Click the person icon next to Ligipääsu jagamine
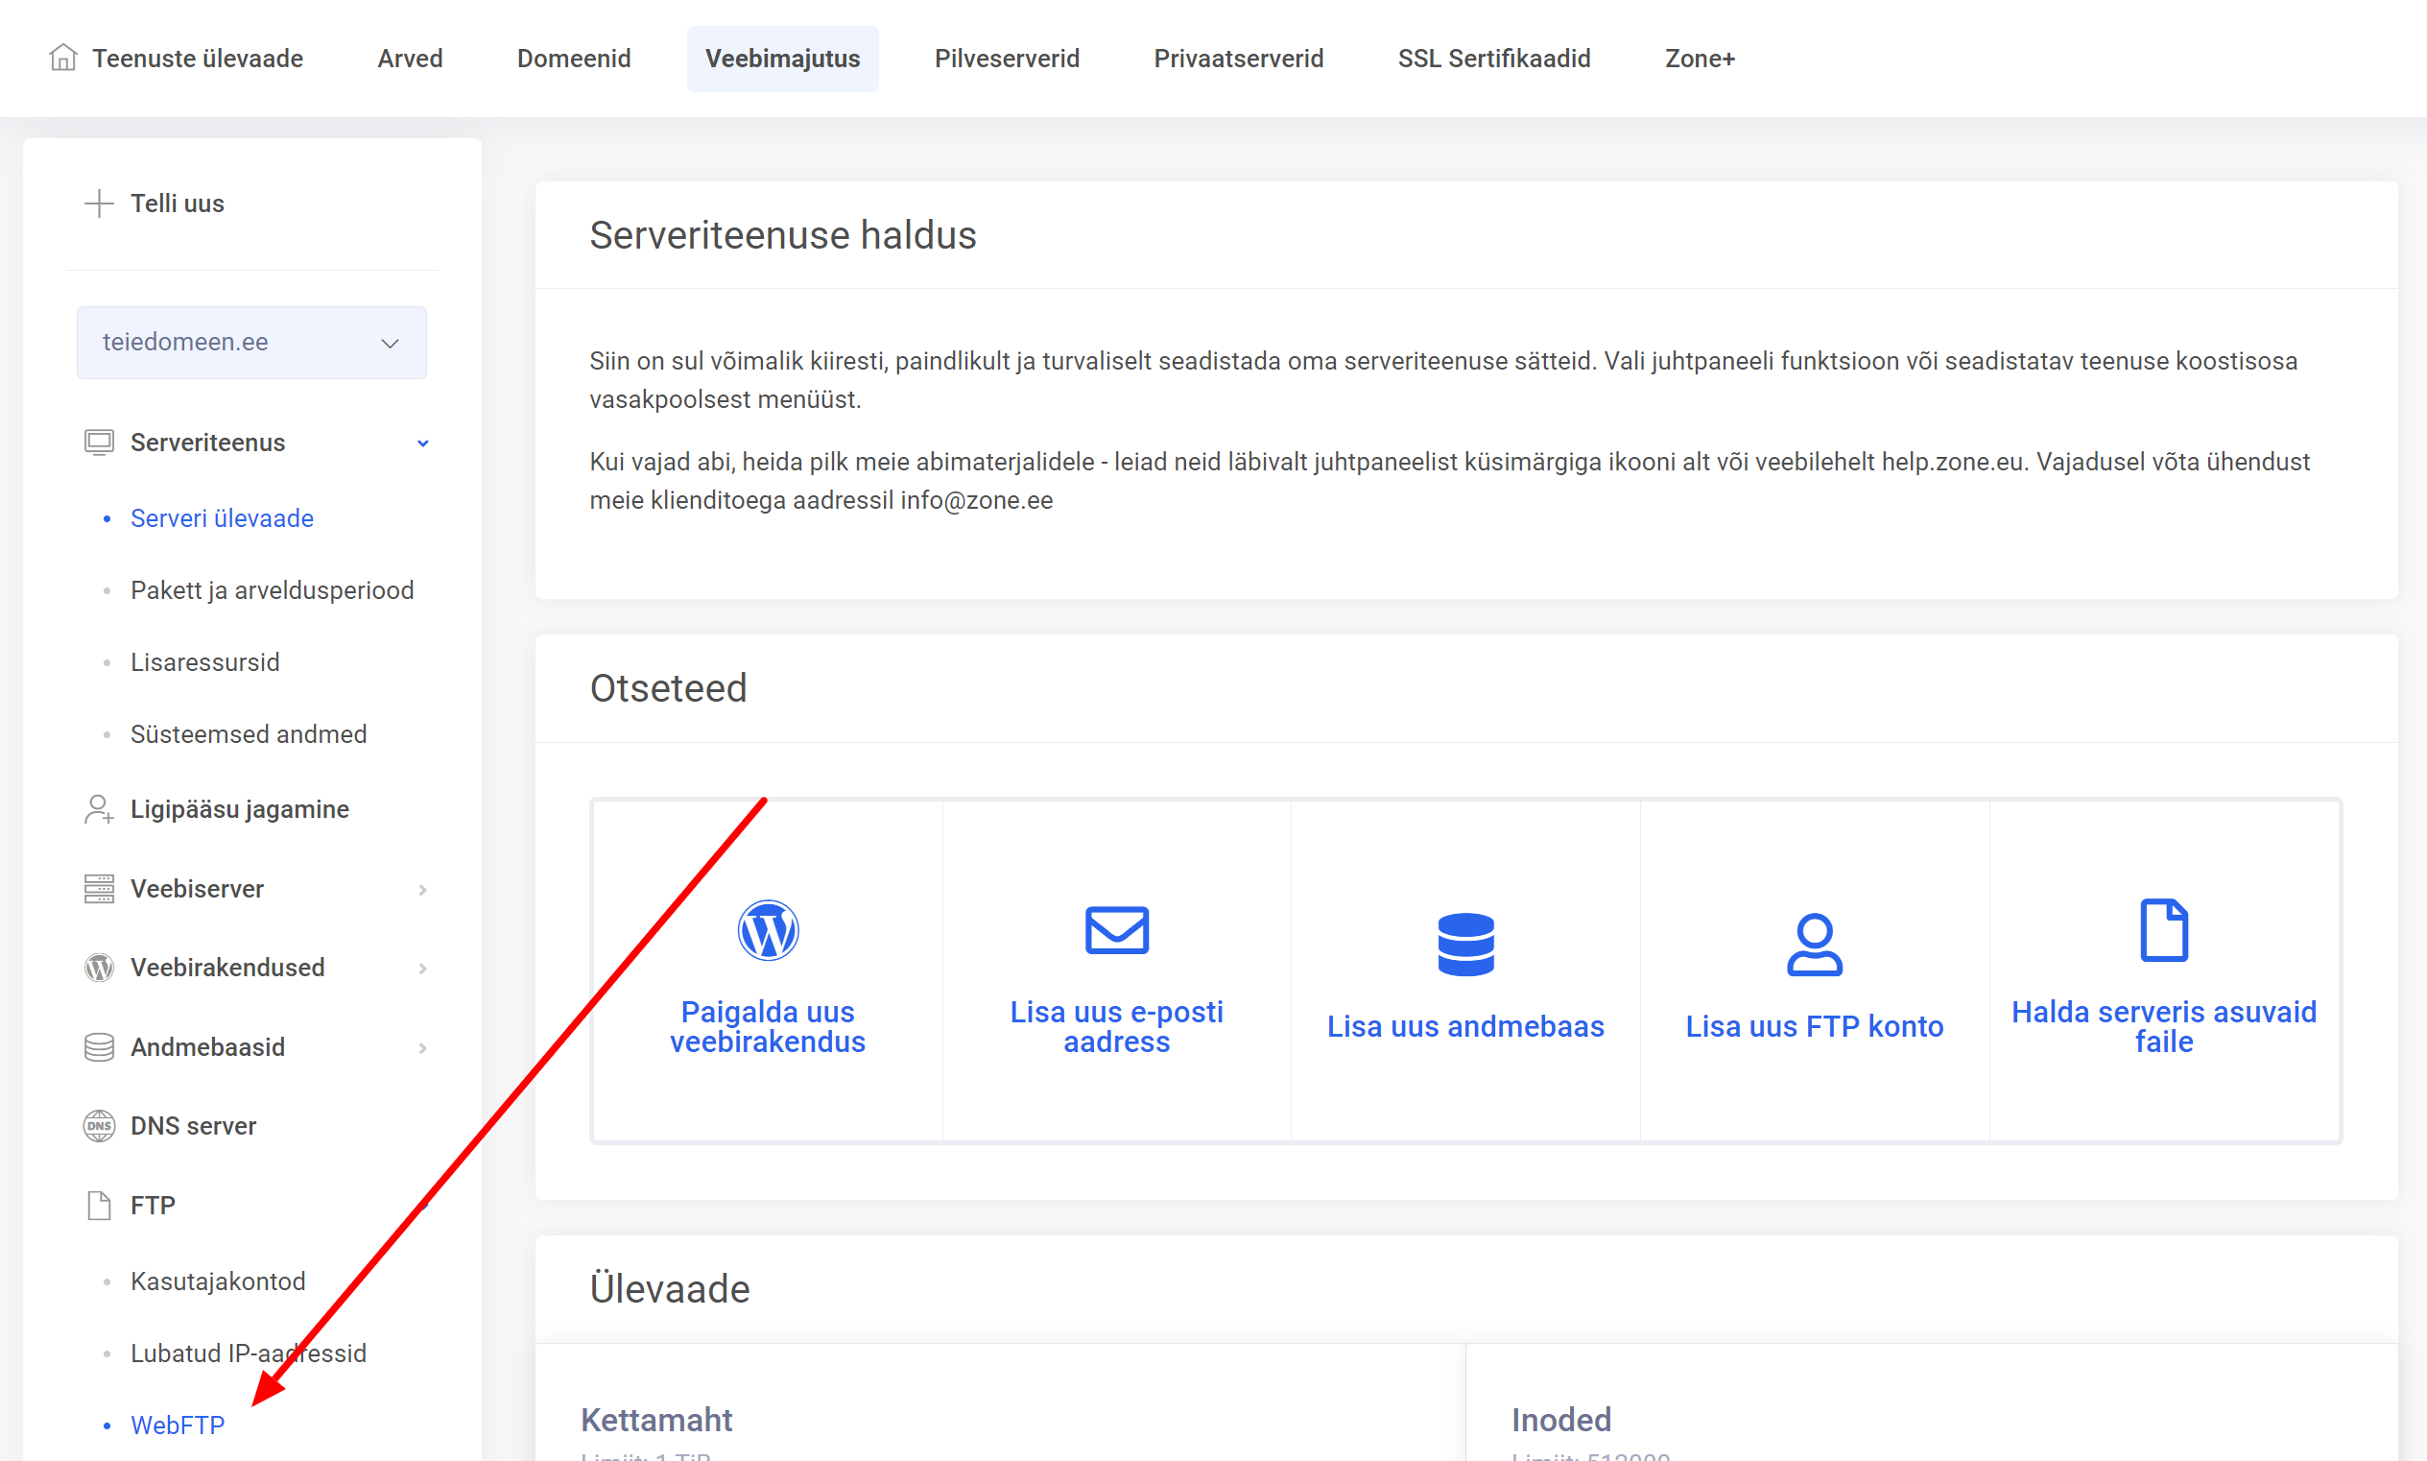2427x1461 pixels. coord(98,808)
